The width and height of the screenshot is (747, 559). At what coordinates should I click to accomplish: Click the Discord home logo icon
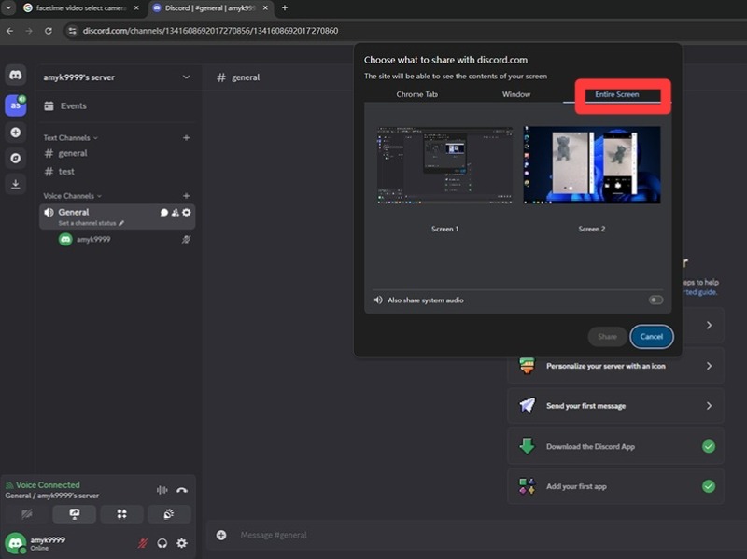[x=15, y=76]
